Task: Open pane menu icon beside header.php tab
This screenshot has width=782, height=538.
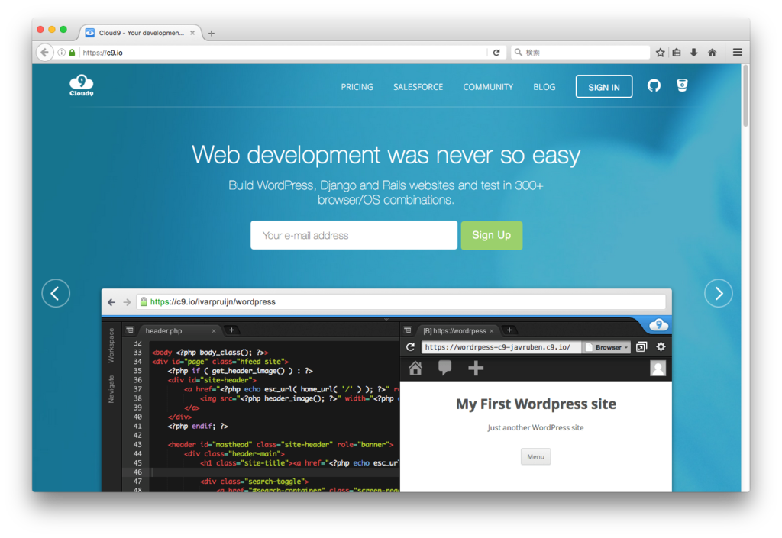Action: [130, 330]
